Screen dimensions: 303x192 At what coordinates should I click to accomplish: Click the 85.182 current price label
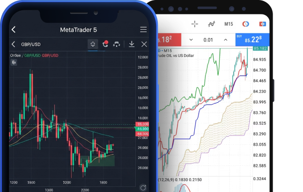pyautogui.click(x=260, y=49)
